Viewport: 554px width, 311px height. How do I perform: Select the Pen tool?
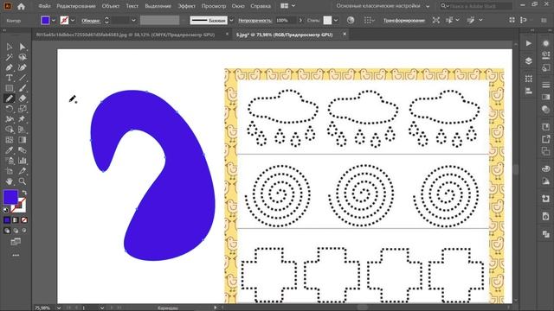click(10, 67)
